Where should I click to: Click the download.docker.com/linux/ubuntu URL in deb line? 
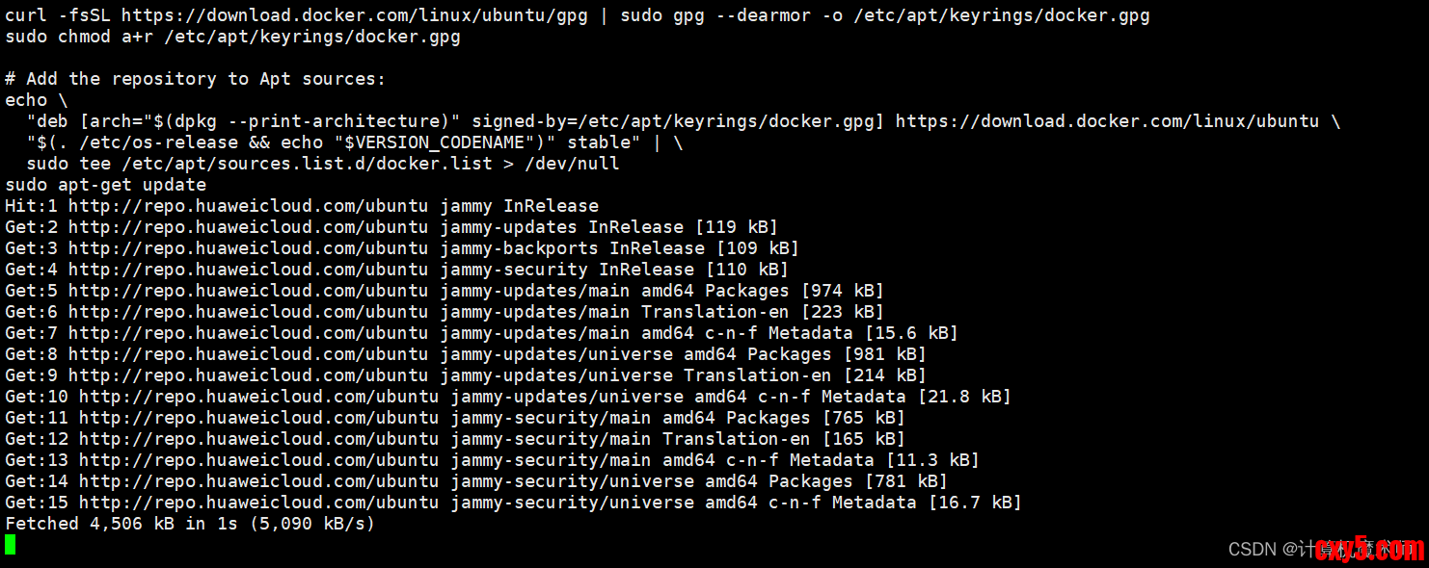[1106, 121]
